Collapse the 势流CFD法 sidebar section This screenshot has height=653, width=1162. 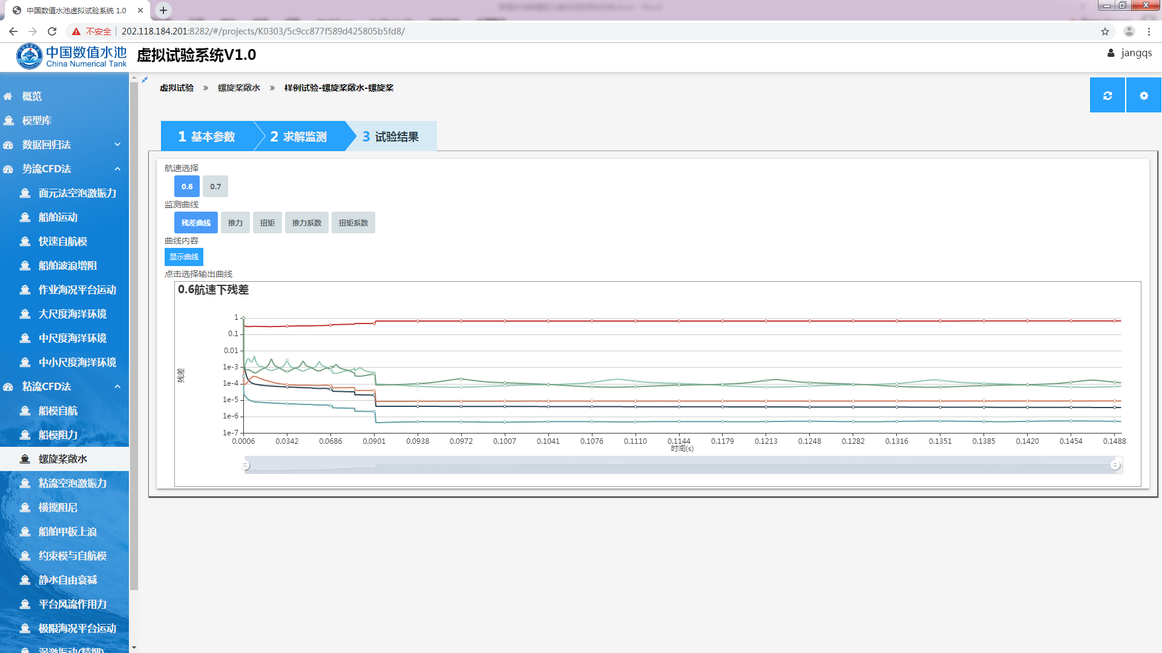click(117, 169)
